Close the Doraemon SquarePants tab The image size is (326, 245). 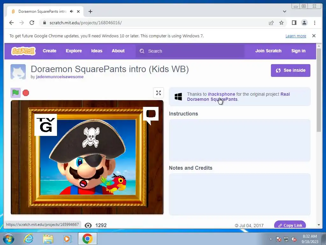point(78,11)
